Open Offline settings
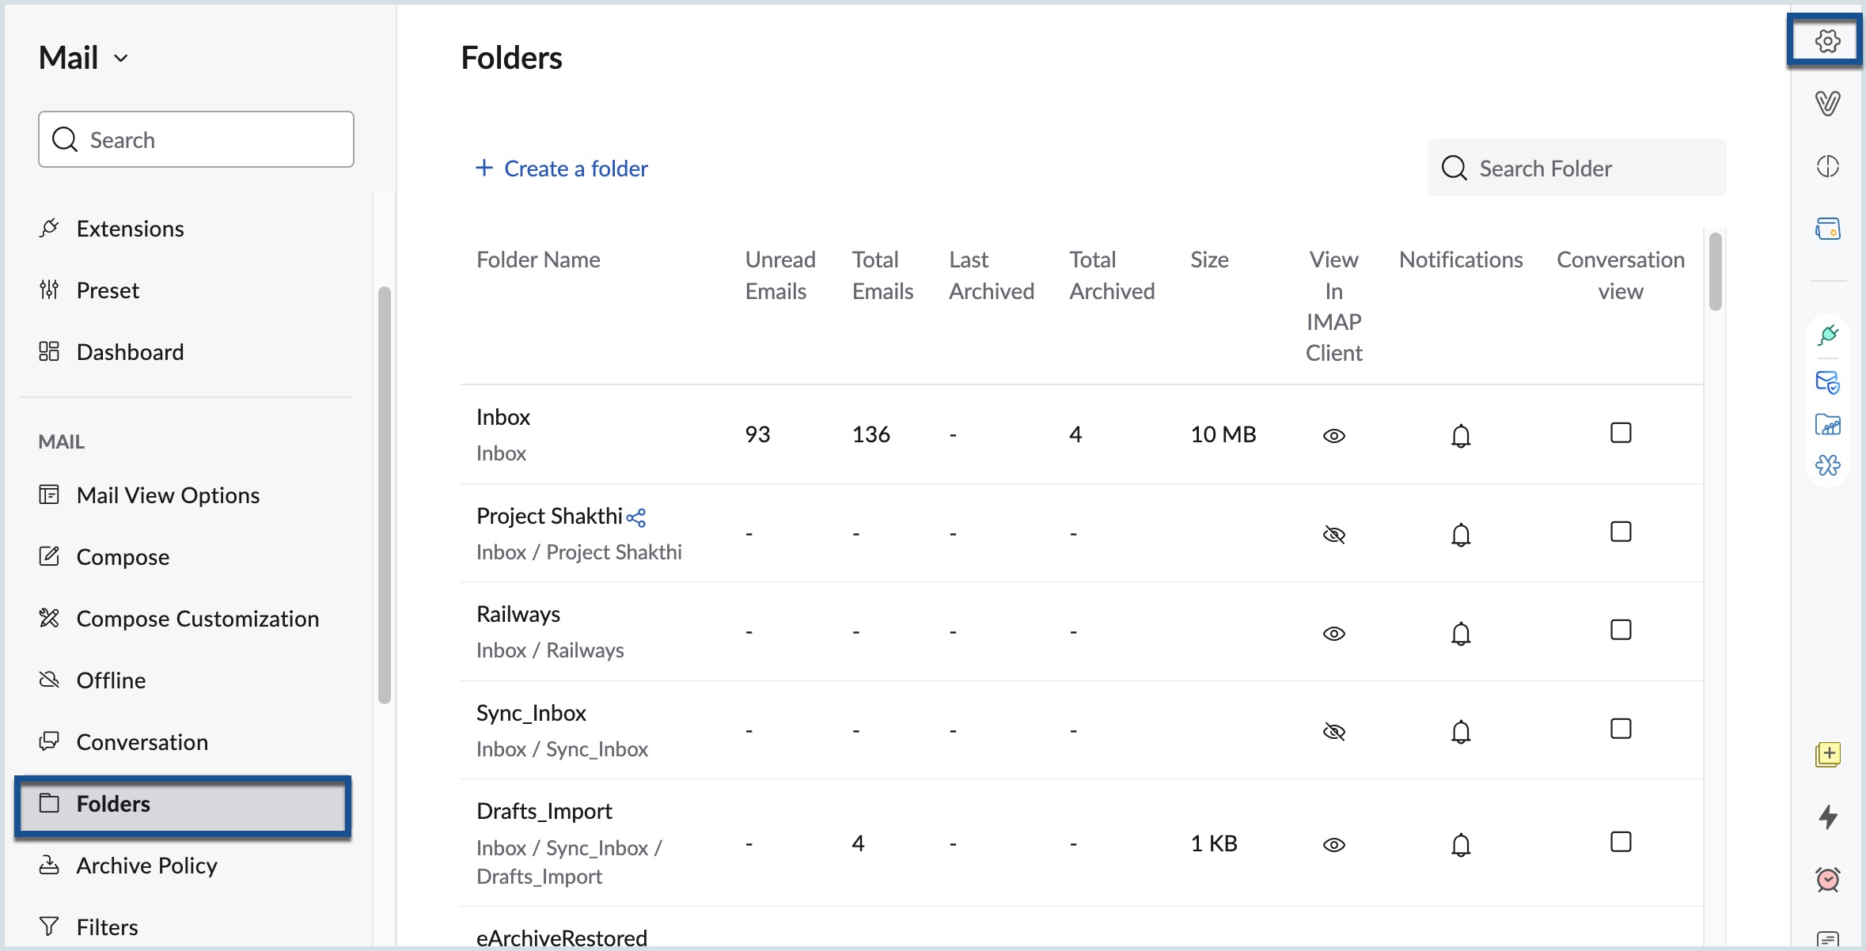This screenshot has height=951, width=1866. (x=92, y=680)
